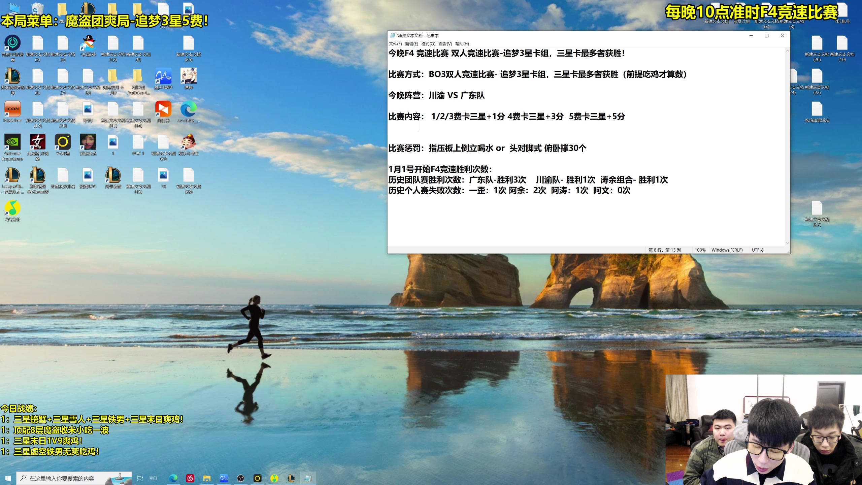Click League of Legends taskbar icon
This screenshot has height=485, width=862.
(x=291, y=478)
